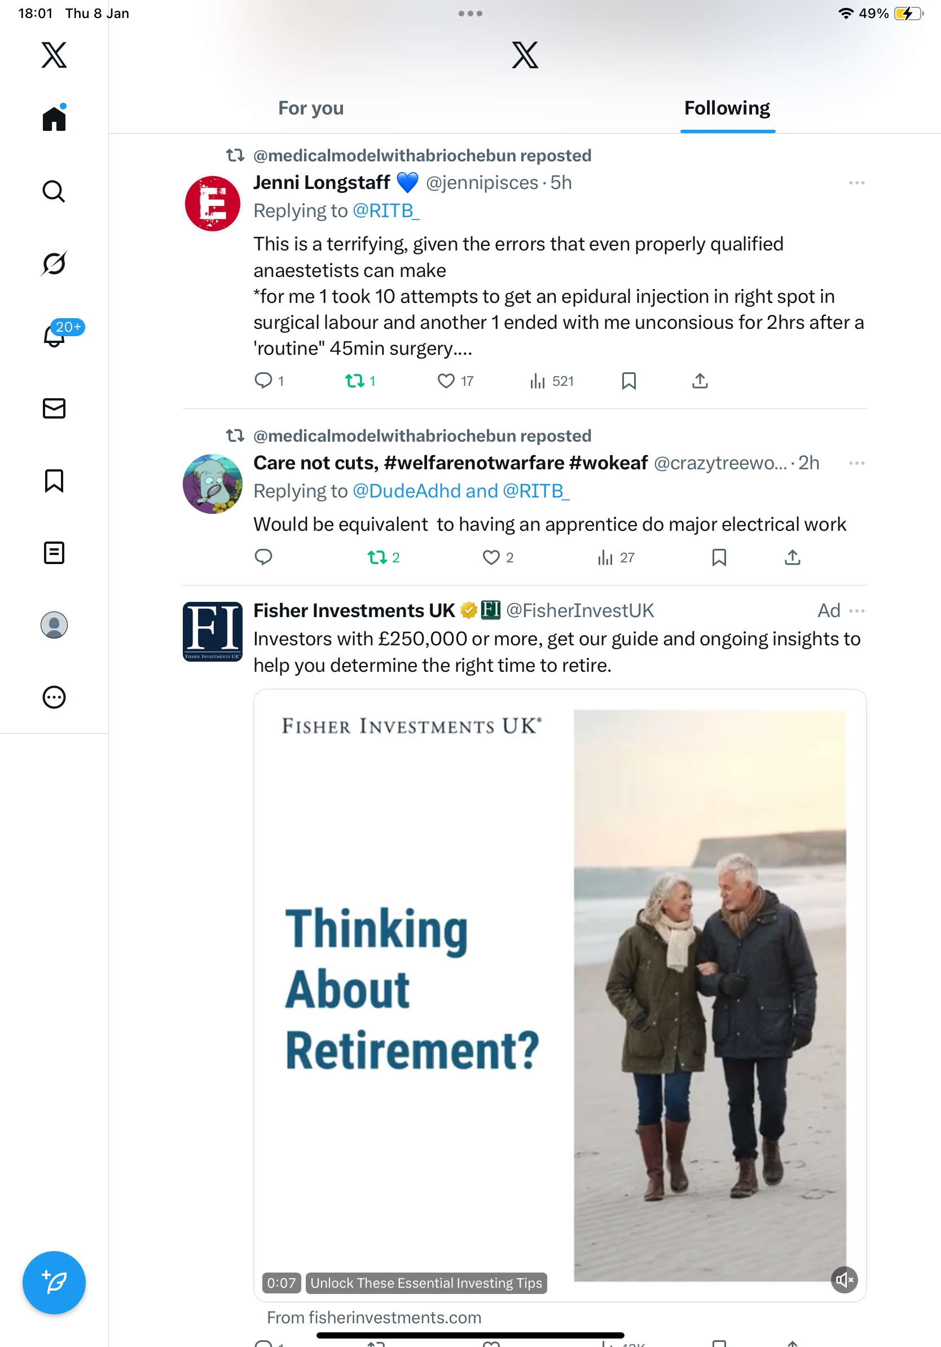This screenshot has width=941, height=1347.
Task: Open the @RITB_ mention in Jenni's reply
Action: 385,210
